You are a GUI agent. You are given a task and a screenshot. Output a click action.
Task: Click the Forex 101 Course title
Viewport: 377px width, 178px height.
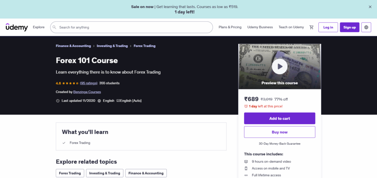[87, 60]
